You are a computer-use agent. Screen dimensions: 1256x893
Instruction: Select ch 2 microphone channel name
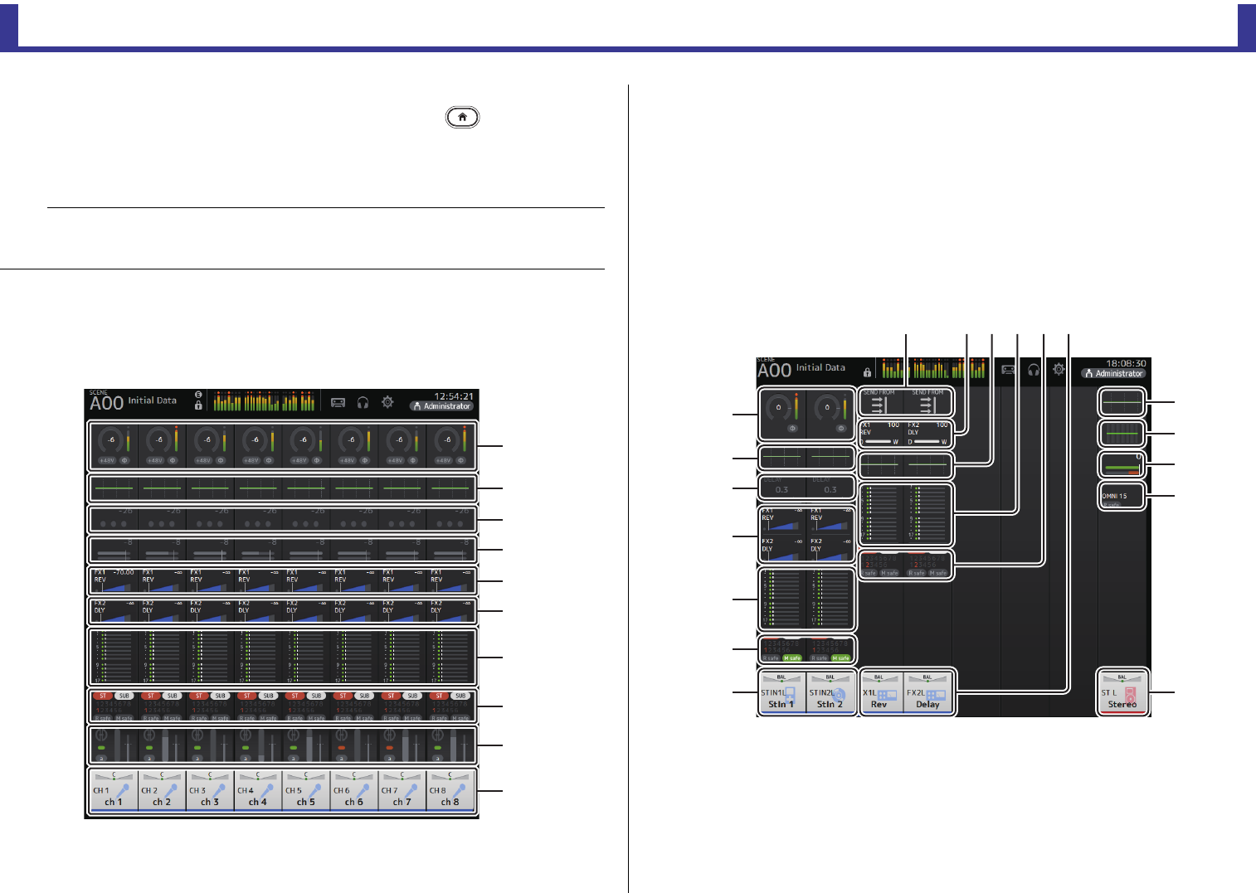pyautogui.click(x=162, y=791)
